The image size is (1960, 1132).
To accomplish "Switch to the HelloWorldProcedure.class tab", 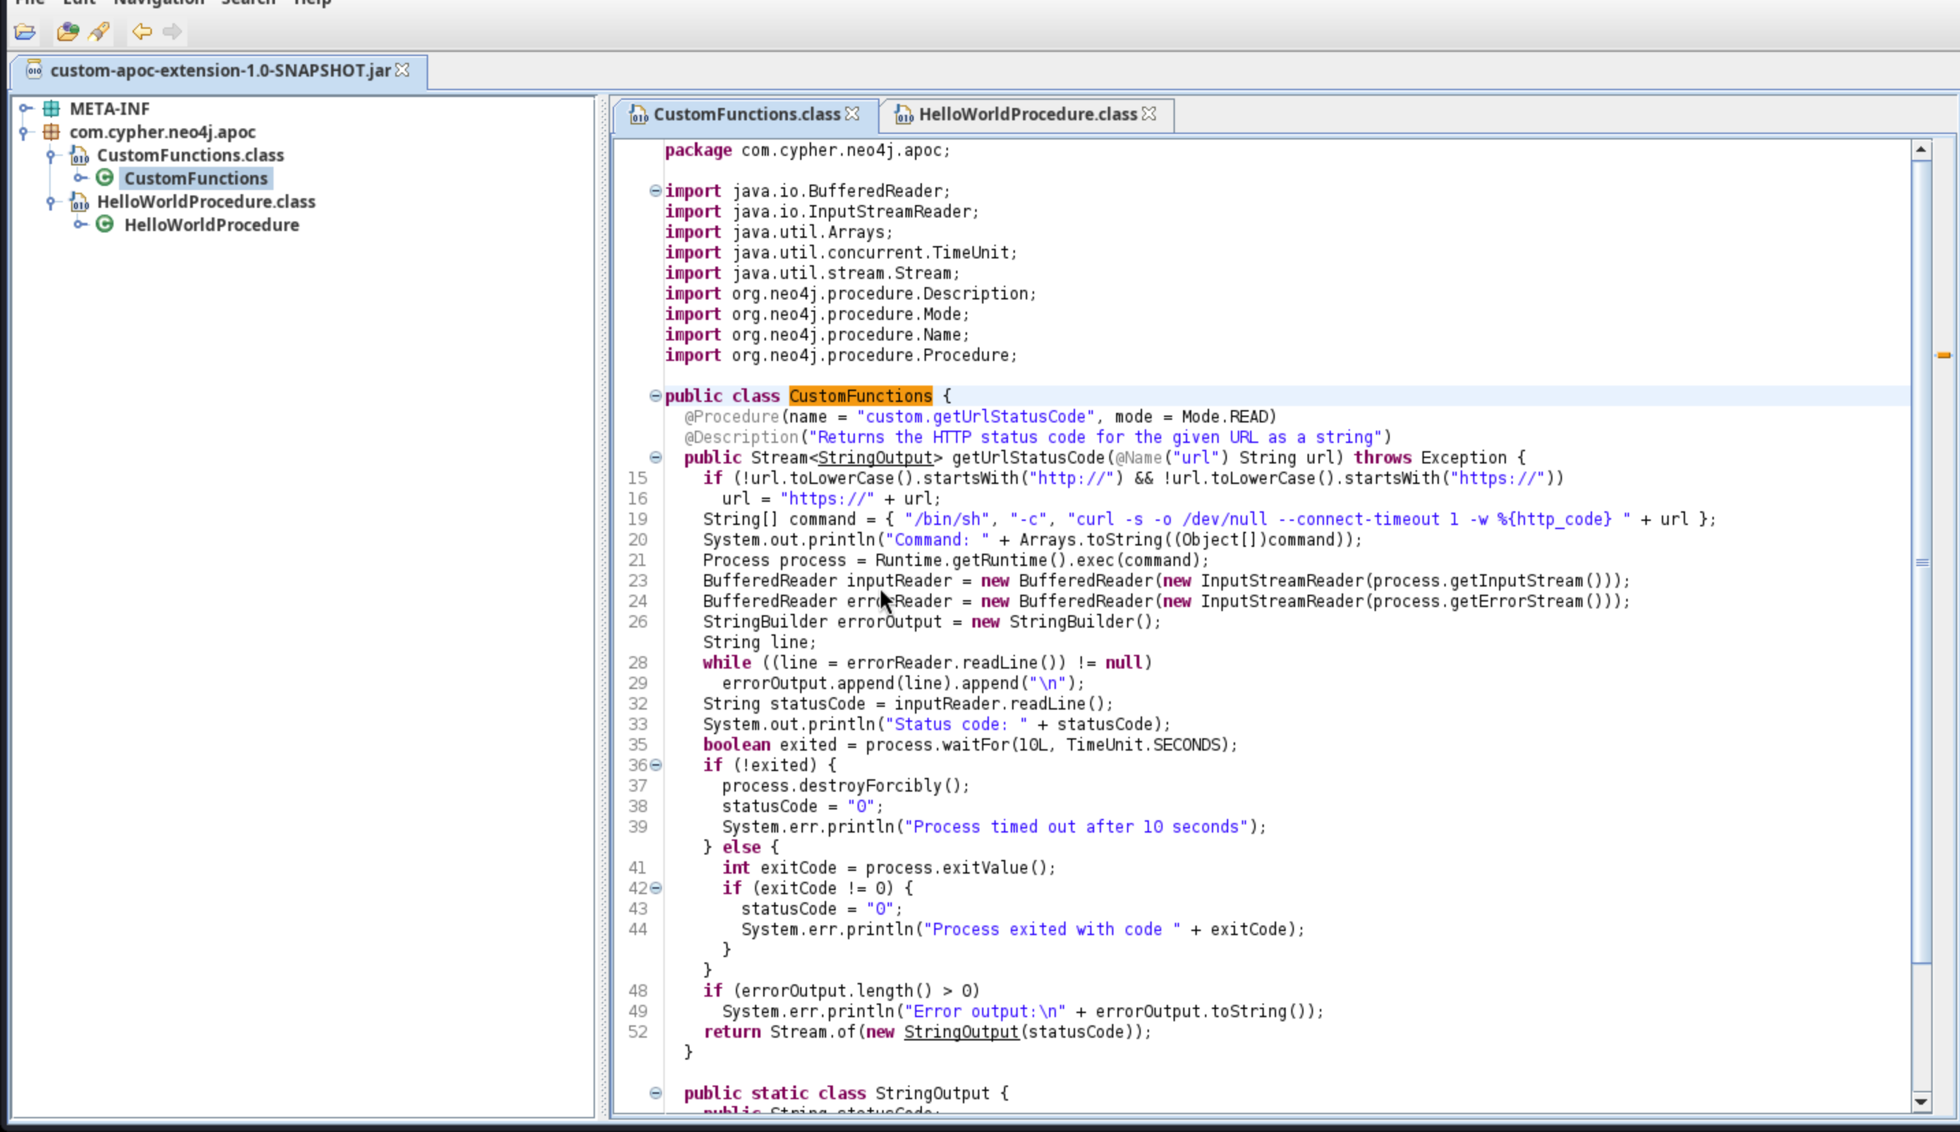I will [x=1027, y=114].
